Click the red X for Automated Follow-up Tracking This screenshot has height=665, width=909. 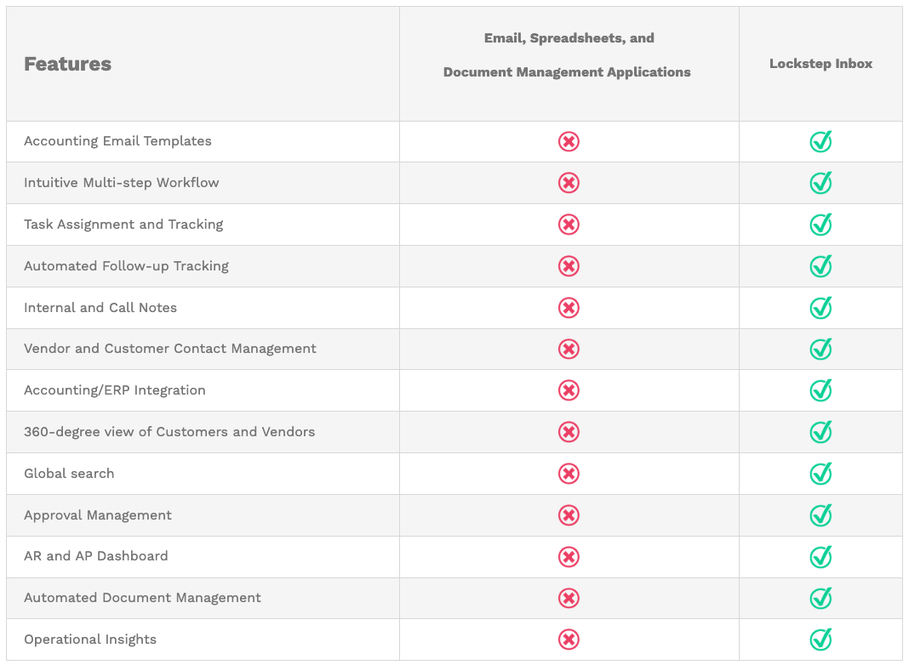569,266
